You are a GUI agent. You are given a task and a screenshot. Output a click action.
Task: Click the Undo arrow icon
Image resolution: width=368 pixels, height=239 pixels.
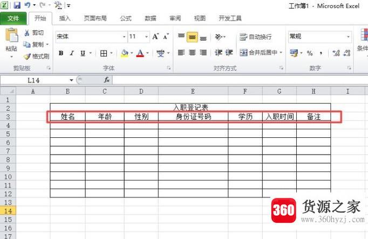tap(28, 5)
